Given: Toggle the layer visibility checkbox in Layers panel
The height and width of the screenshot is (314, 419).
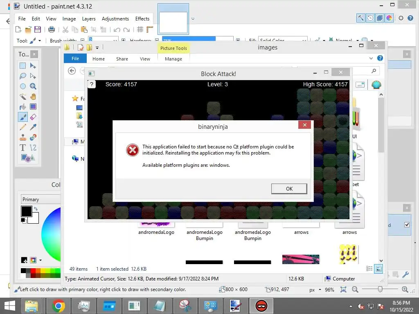Looking at the screenshot, I should 407,224.
